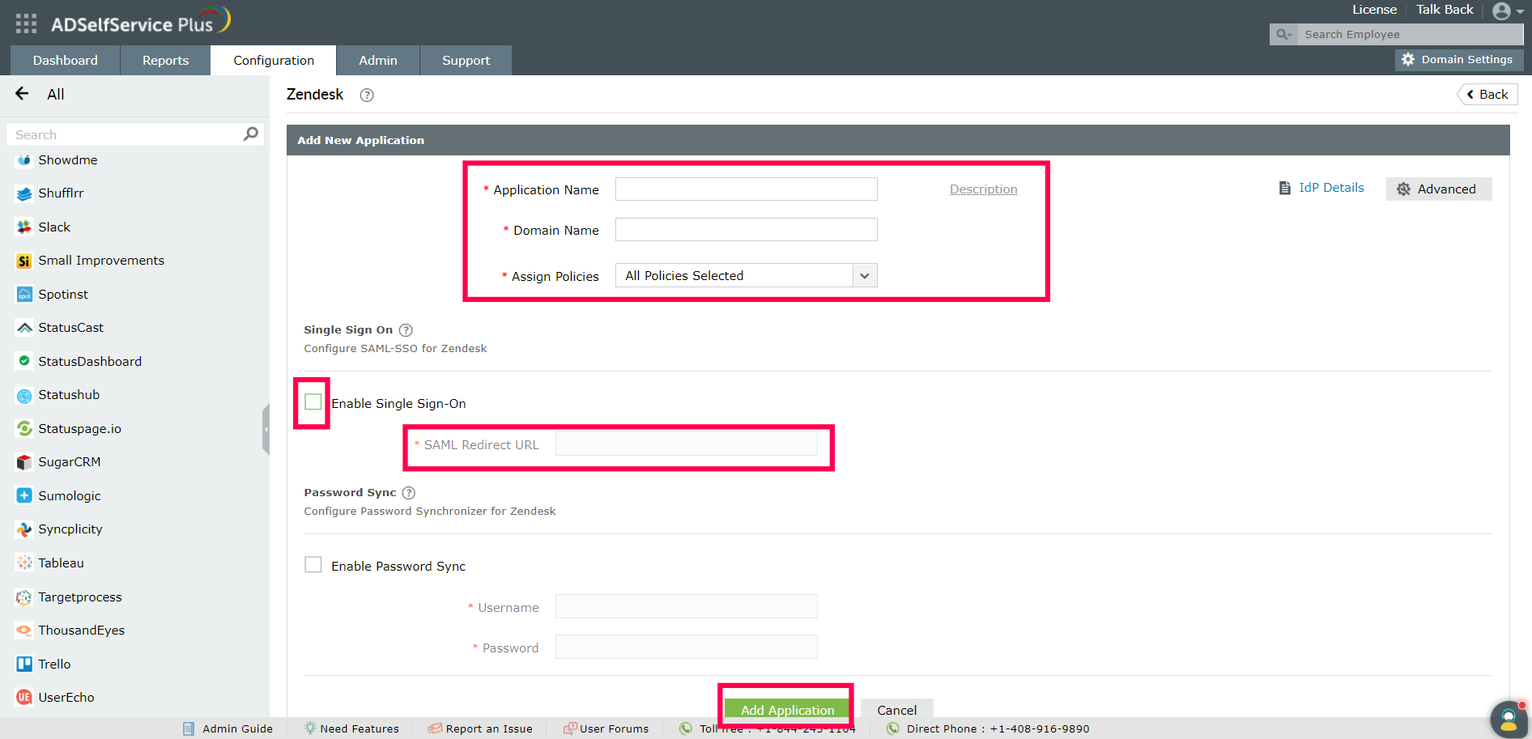Click the StatusCast app icon
This screenshot has height=739, width=1532.
click(24, 328)
